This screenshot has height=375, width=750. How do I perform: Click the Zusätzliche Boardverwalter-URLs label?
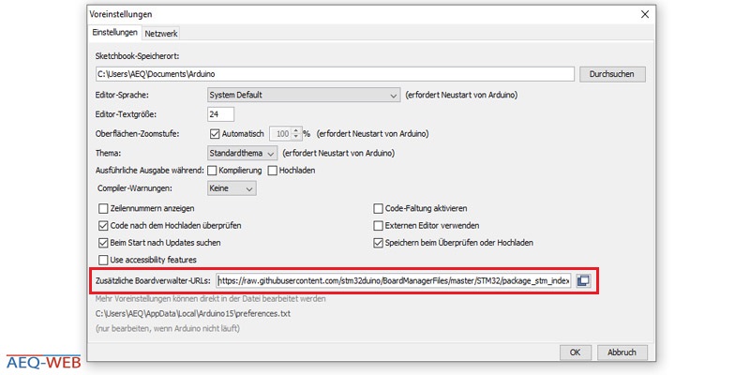[151, 280]
